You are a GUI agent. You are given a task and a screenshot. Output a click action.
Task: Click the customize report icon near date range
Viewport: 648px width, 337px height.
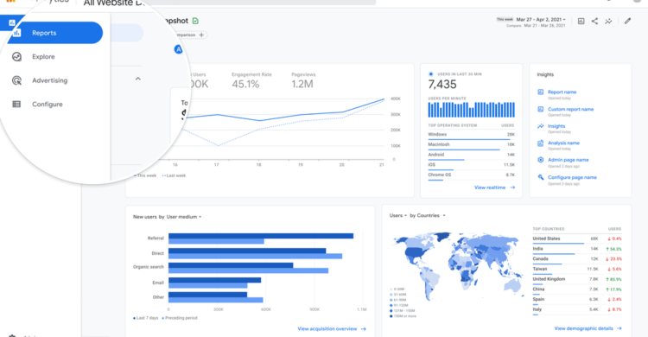(581, 21)
